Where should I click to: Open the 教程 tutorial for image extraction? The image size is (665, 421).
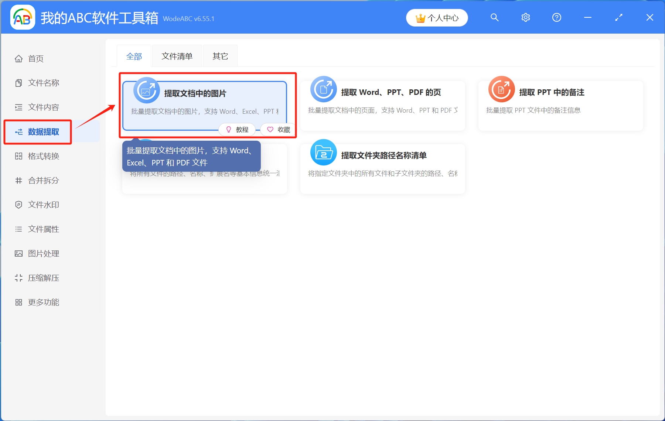[x=237, y=129]
